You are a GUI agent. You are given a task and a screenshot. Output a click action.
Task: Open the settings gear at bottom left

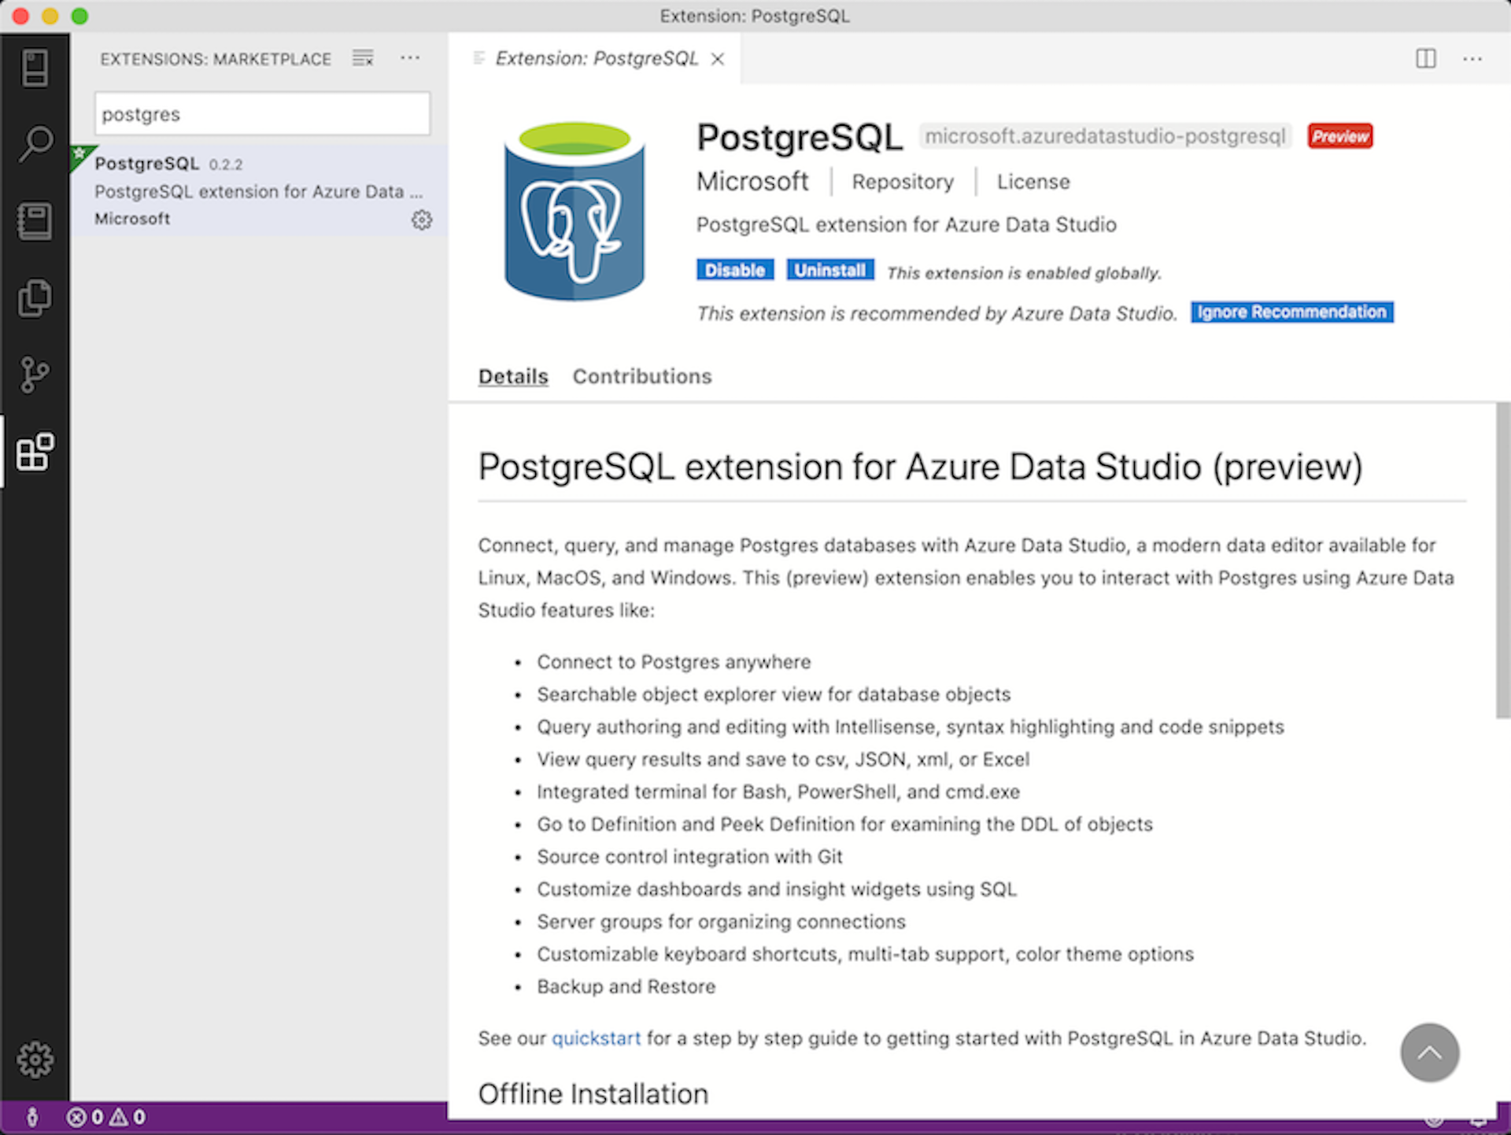click(35, 1059)
